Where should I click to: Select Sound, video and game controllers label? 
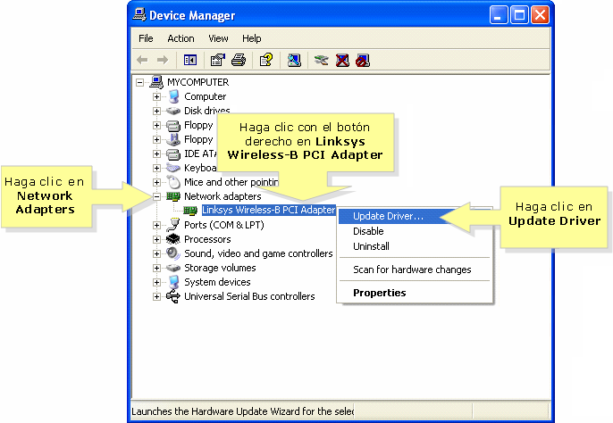pyautogui.click(x=258, y=253)
